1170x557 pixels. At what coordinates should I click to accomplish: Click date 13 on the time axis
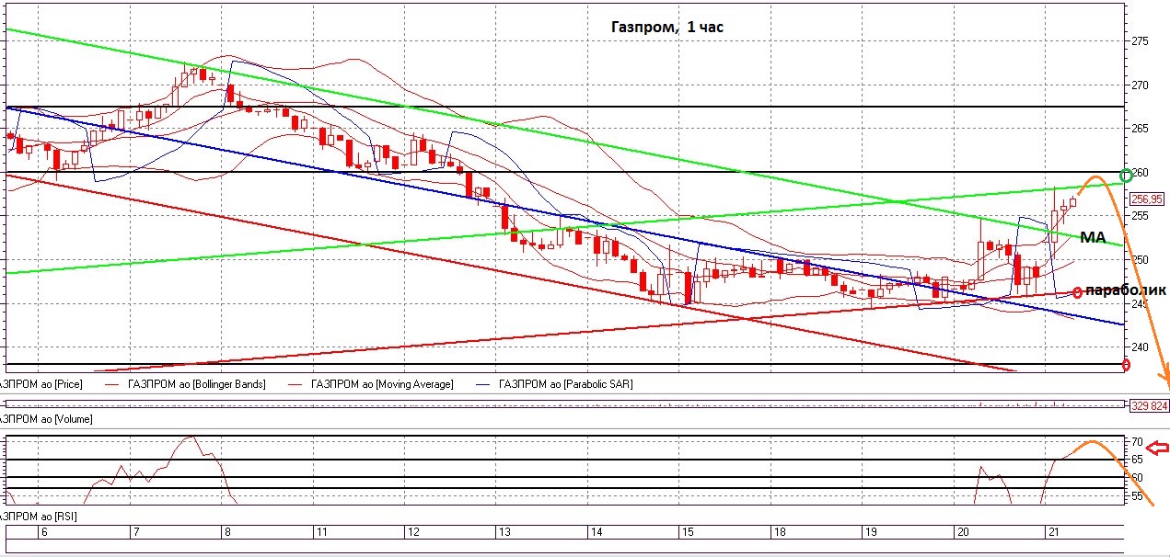(x=504, y=532)
